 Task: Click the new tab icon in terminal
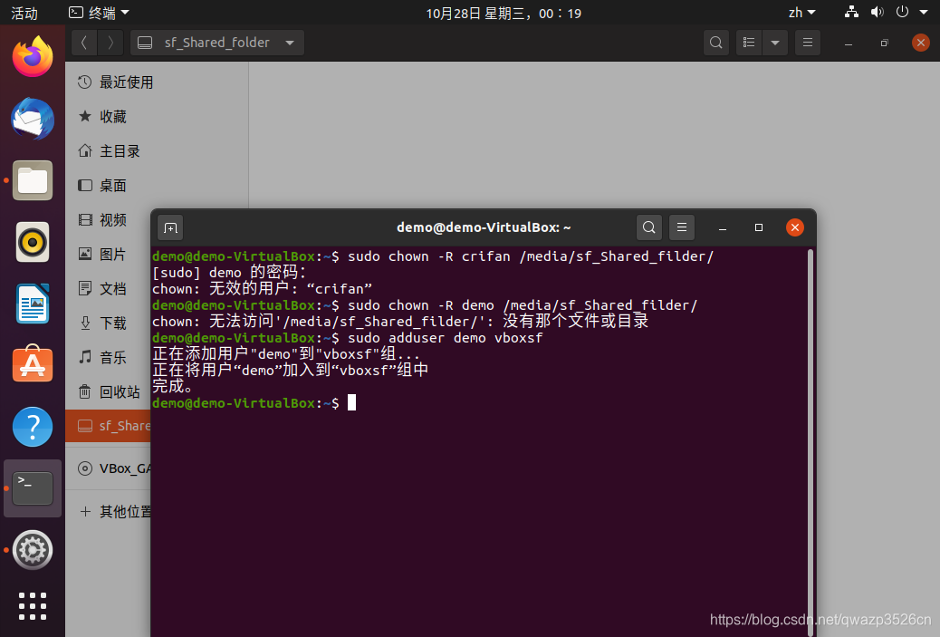[171, 228]
